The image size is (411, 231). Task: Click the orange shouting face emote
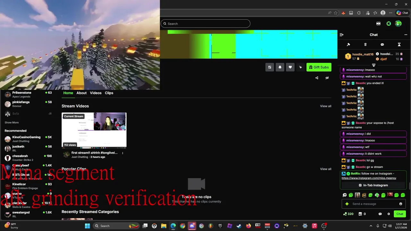pyautogui.click(x=364, y=195)
